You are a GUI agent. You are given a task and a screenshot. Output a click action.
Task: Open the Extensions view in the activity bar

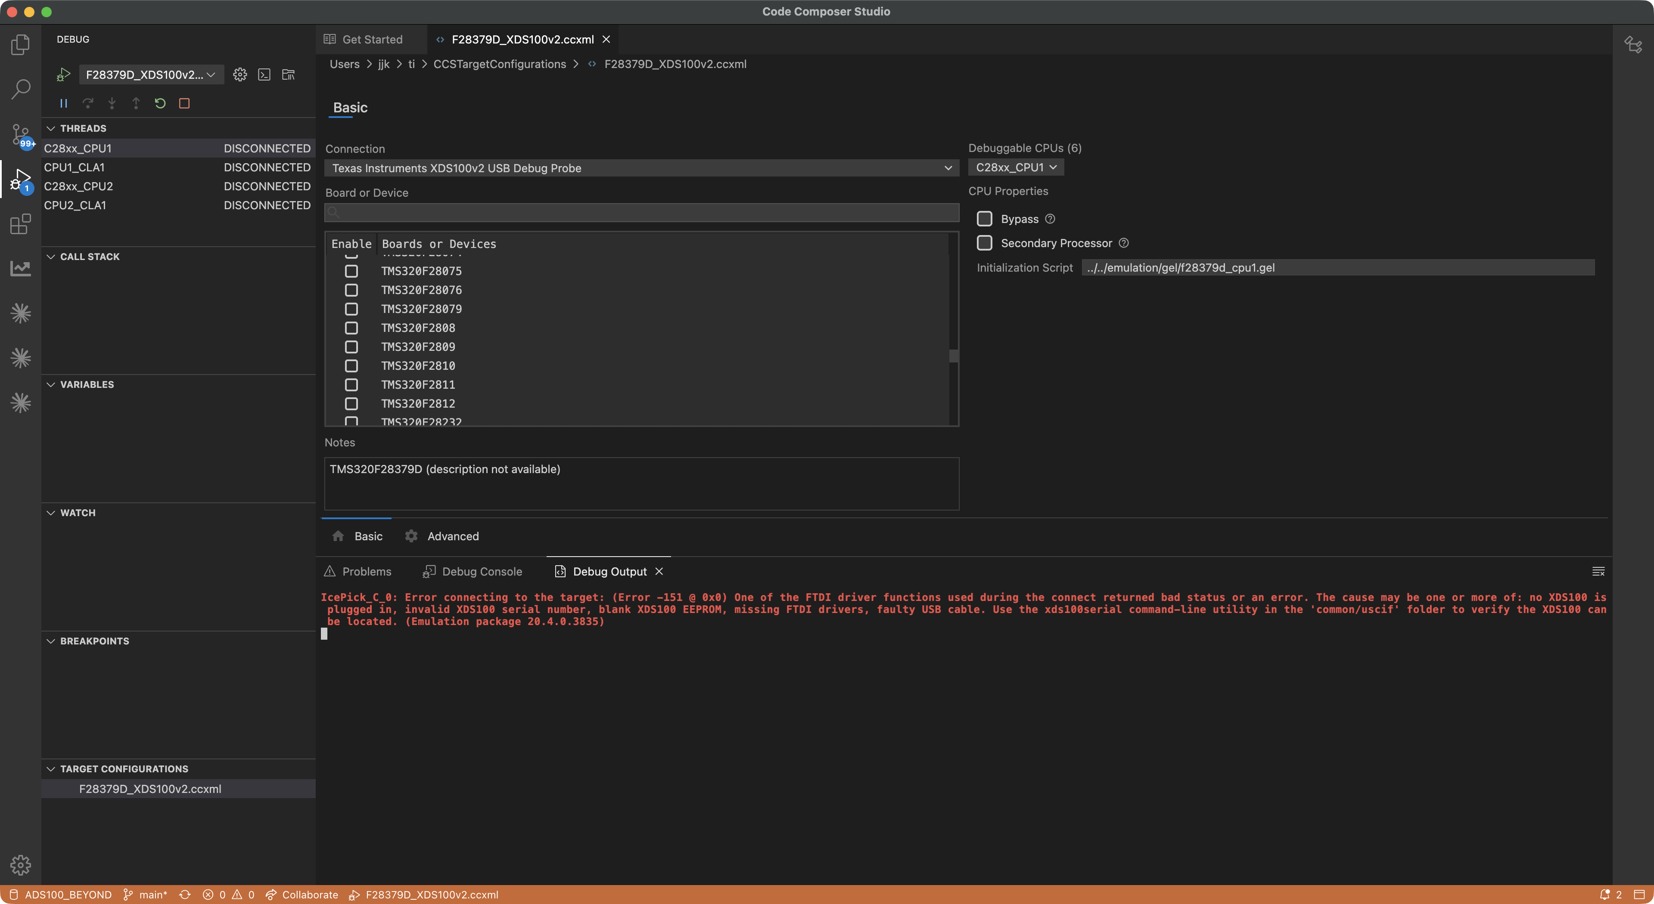point(21,224)
